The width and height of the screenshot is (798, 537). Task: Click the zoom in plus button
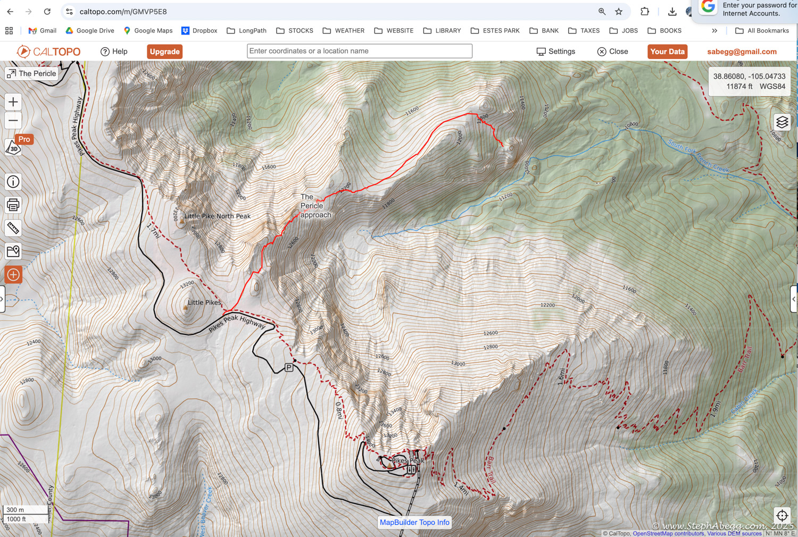pos(13,102)
